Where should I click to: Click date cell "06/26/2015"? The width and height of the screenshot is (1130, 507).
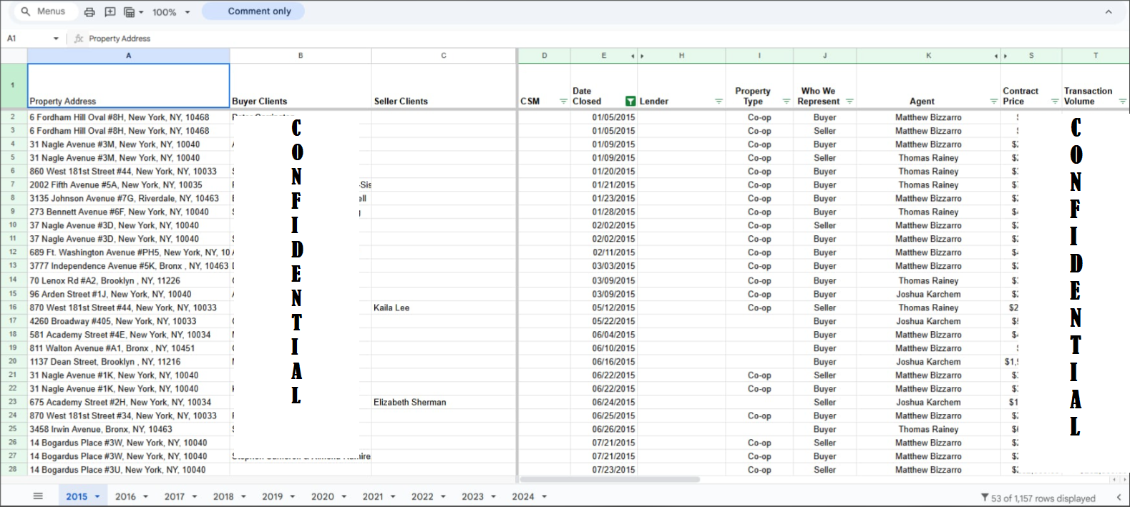(x=613, y=430)
